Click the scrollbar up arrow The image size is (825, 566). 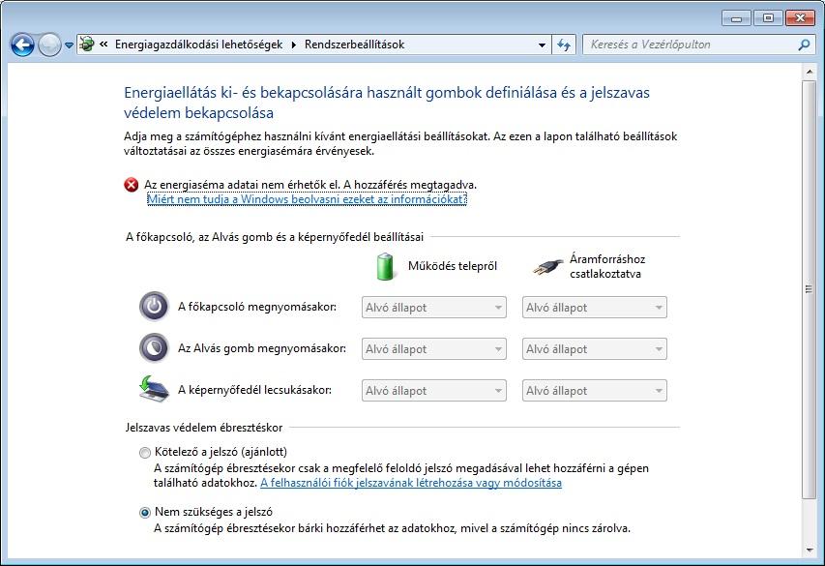pyautogui.click(x=810, y=71)
